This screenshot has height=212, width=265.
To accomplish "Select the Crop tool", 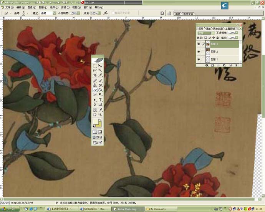I will [95, 75].
